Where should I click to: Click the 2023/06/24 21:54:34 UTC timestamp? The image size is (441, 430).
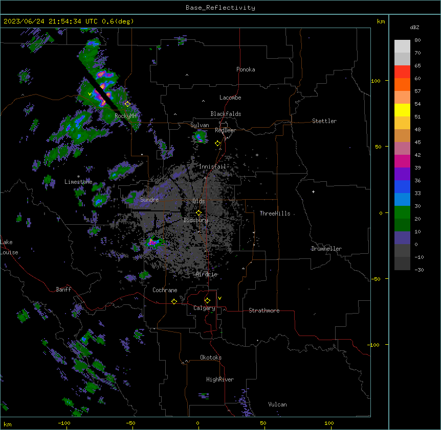click(51, 21)
